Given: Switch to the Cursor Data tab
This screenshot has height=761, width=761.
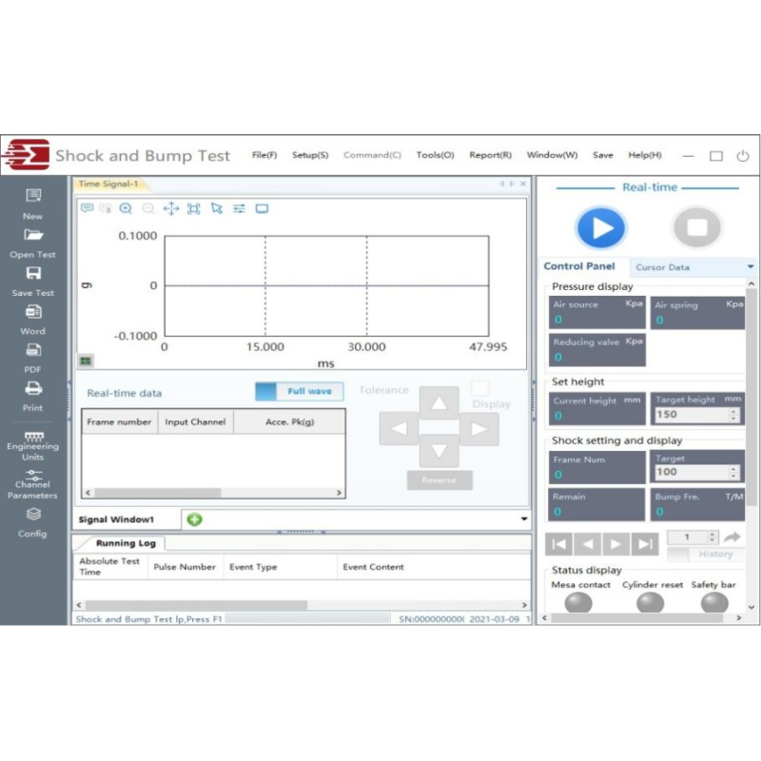Looking at the screenshot, I should (x=662, y=267).
